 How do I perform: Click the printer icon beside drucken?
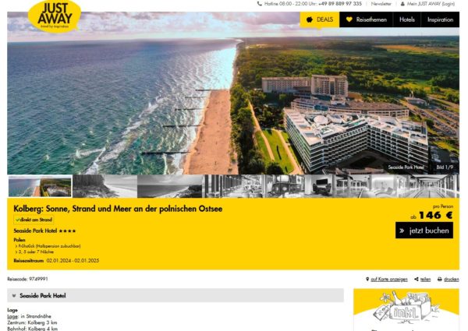(x=440, y=279)
